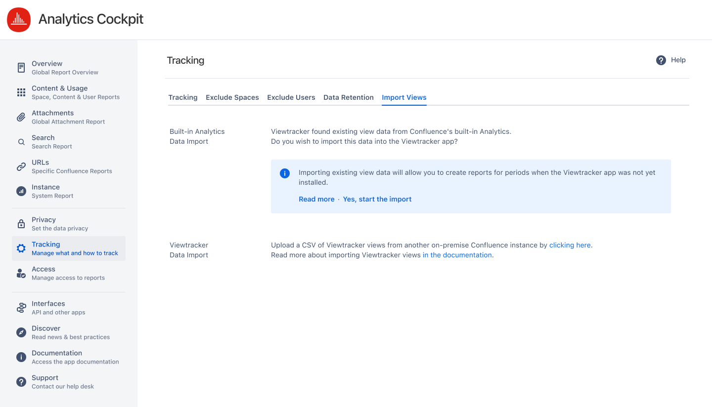Screen dimensions: 715x407
Task: Switch to the Exclude Spaces tab
Action: (232, 97)
